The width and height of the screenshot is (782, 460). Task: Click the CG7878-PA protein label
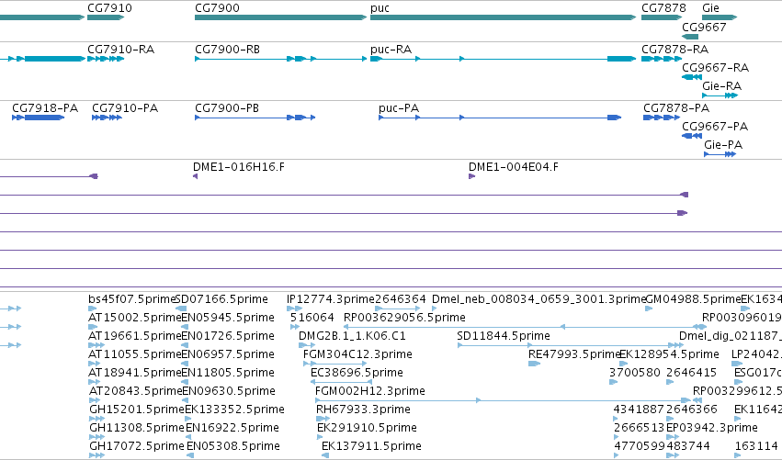point(676,108)
